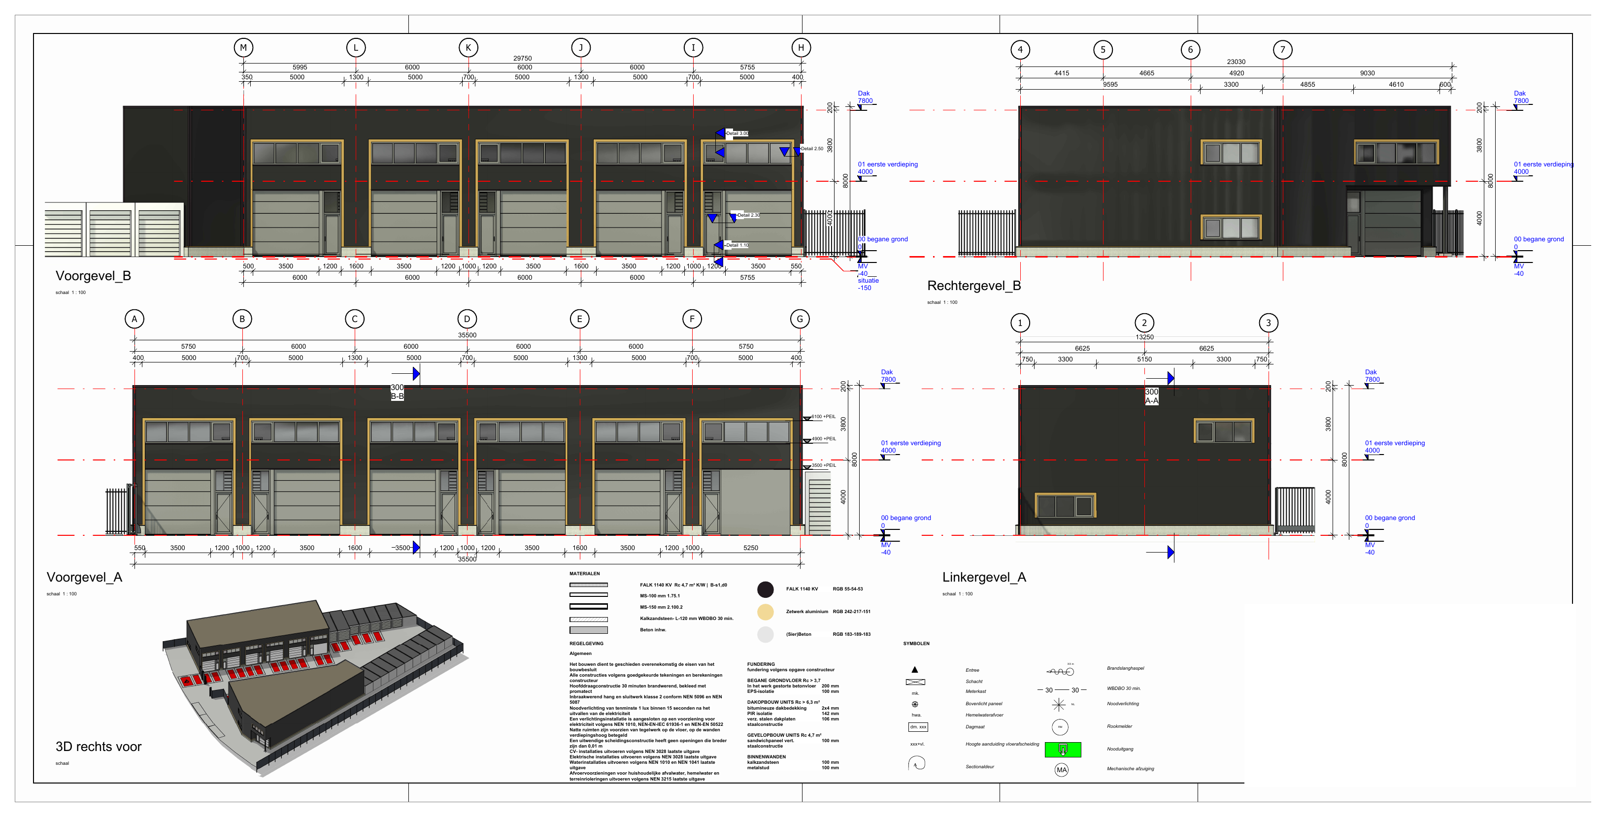This screenshot has height=817, width=1606.
Task: Click the black FALK 1140 KV colour swatch
Action: point(765,589)
